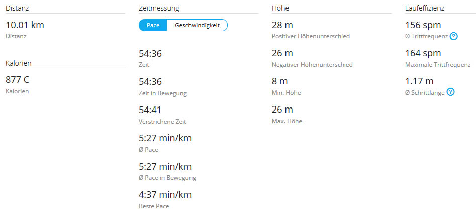This screenshot has height=216, width=476.
Task: Select the Pace toggle option
Action: pos(153,25)
